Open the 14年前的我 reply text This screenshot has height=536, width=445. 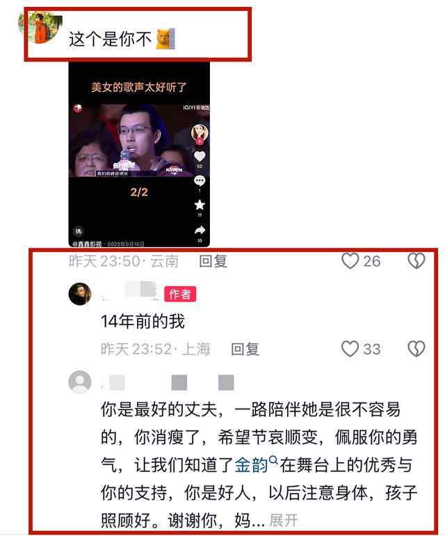point(143,322)
